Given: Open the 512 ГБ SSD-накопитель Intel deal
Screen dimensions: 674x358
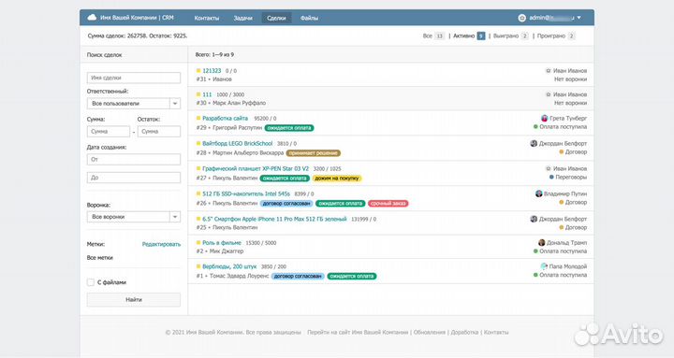Looking at the screenshot, I should coord(246,194).
